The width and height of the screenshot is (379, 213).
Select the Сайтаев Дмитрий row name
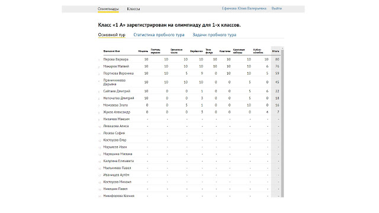(x=117, y=91)
